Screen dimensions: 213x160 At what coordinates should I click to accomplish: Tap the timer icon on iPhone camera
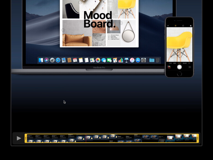pos(183,26)
